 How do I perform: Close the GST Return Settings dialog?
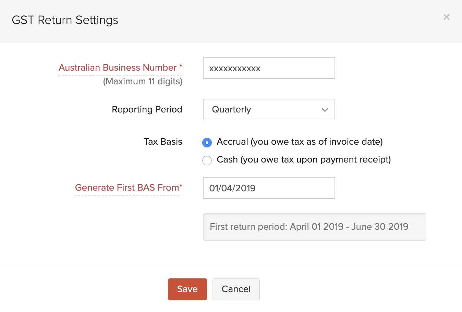pos(447,17)
